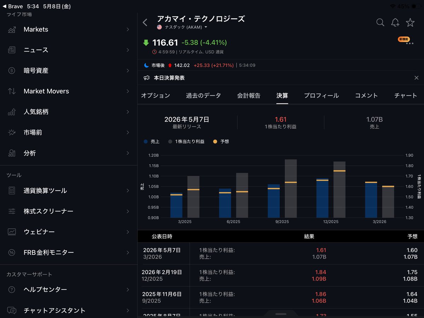Tap the 9/2025 EPS bar in chart
Viewport: 424px width, 318px height.
coord(291,188)
